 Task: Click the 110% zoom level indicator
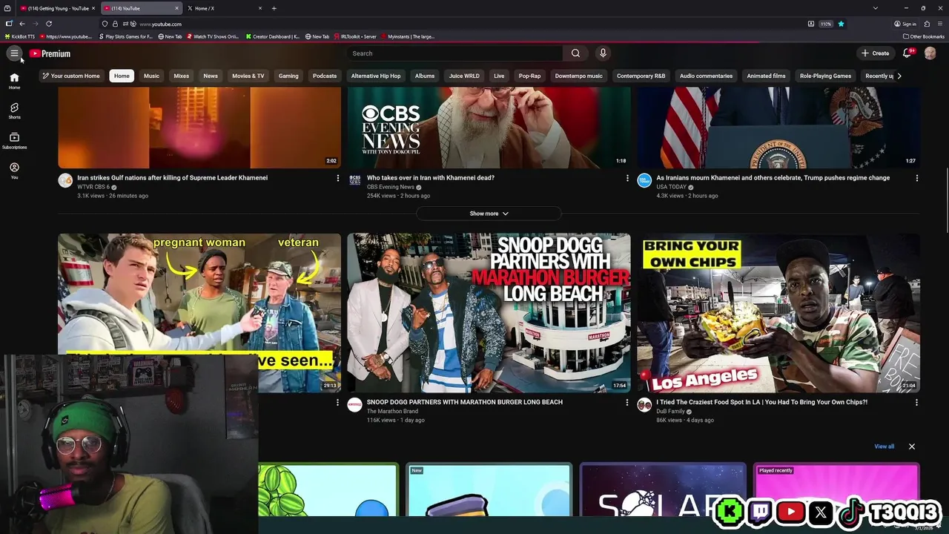tap(825, 24)
